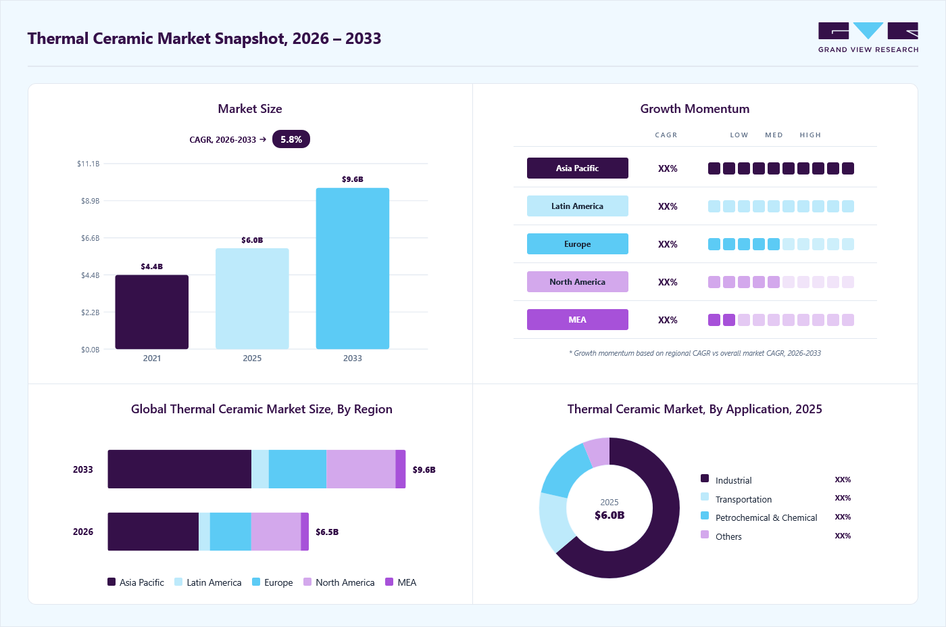
Task: Click the North America momentum indicator bar
Action: (781, 282)
